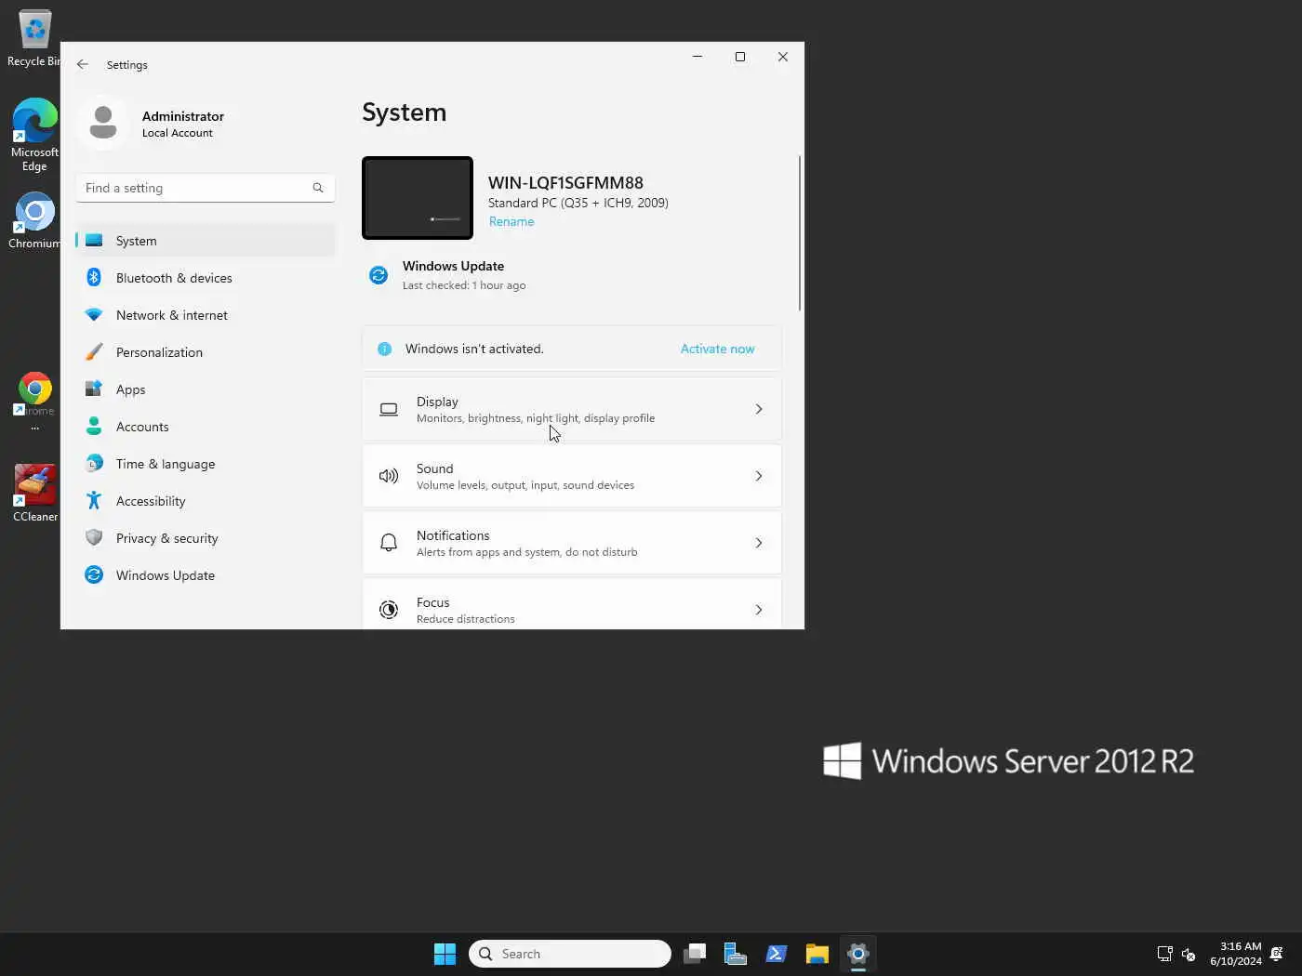Open Bluetooth & devices section
The image size is (1302, 976).
pos(206,278)
